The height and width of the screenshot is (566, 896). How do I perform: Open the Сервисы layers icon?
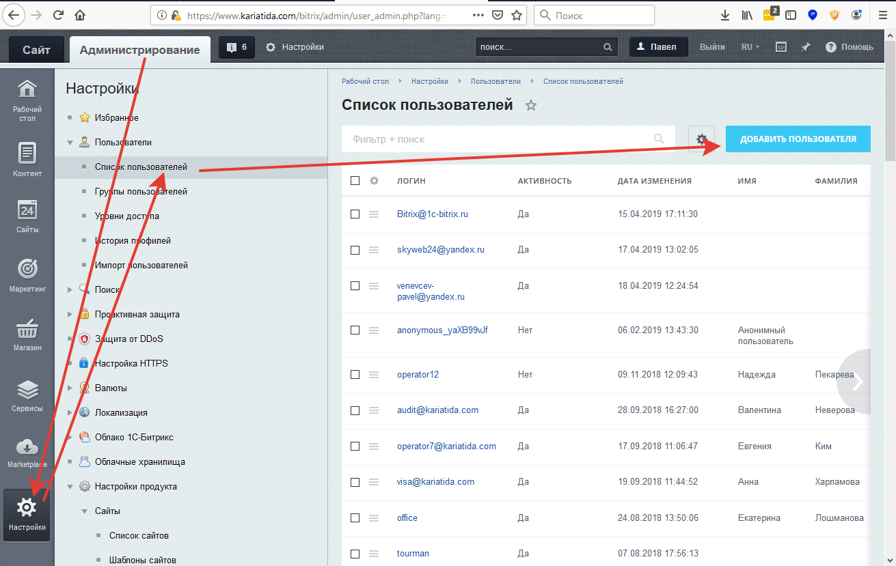[x=27, y=395]
